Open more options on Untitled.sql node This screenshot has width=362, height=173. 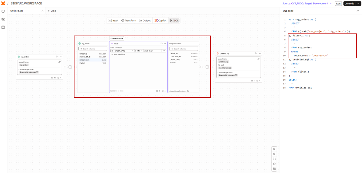[259, 53]
